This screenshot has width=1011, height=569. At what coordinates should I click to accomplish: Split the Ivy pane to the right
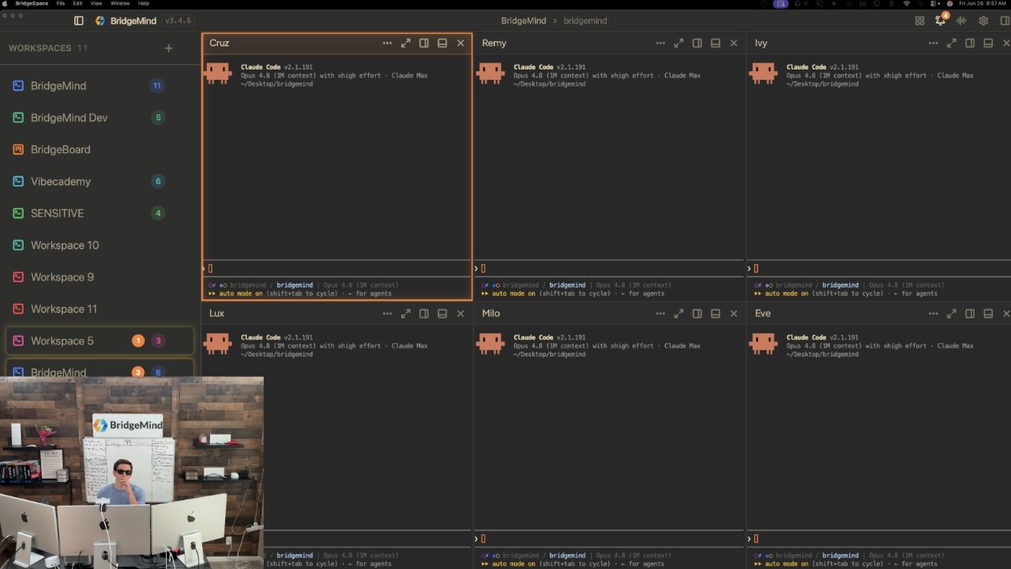(970, 43)
